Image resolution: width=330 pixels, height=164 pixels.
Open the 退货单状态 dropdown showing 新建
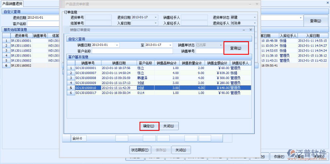[x=254, y=17]
